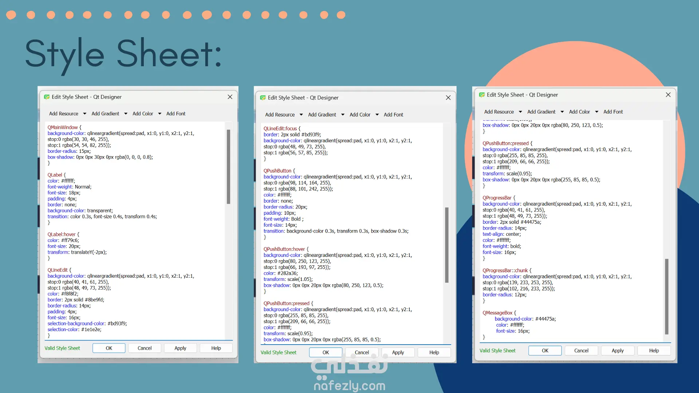The image size is (699, 393).
Task: Grab the scrollbar thumb in the QProgressBar dialog
Action: coord(667,297)
